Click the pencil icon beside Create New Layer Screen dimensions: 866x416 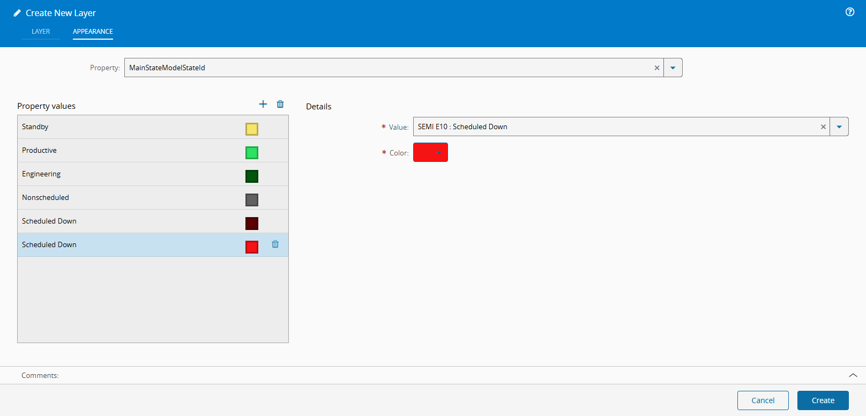17,13
